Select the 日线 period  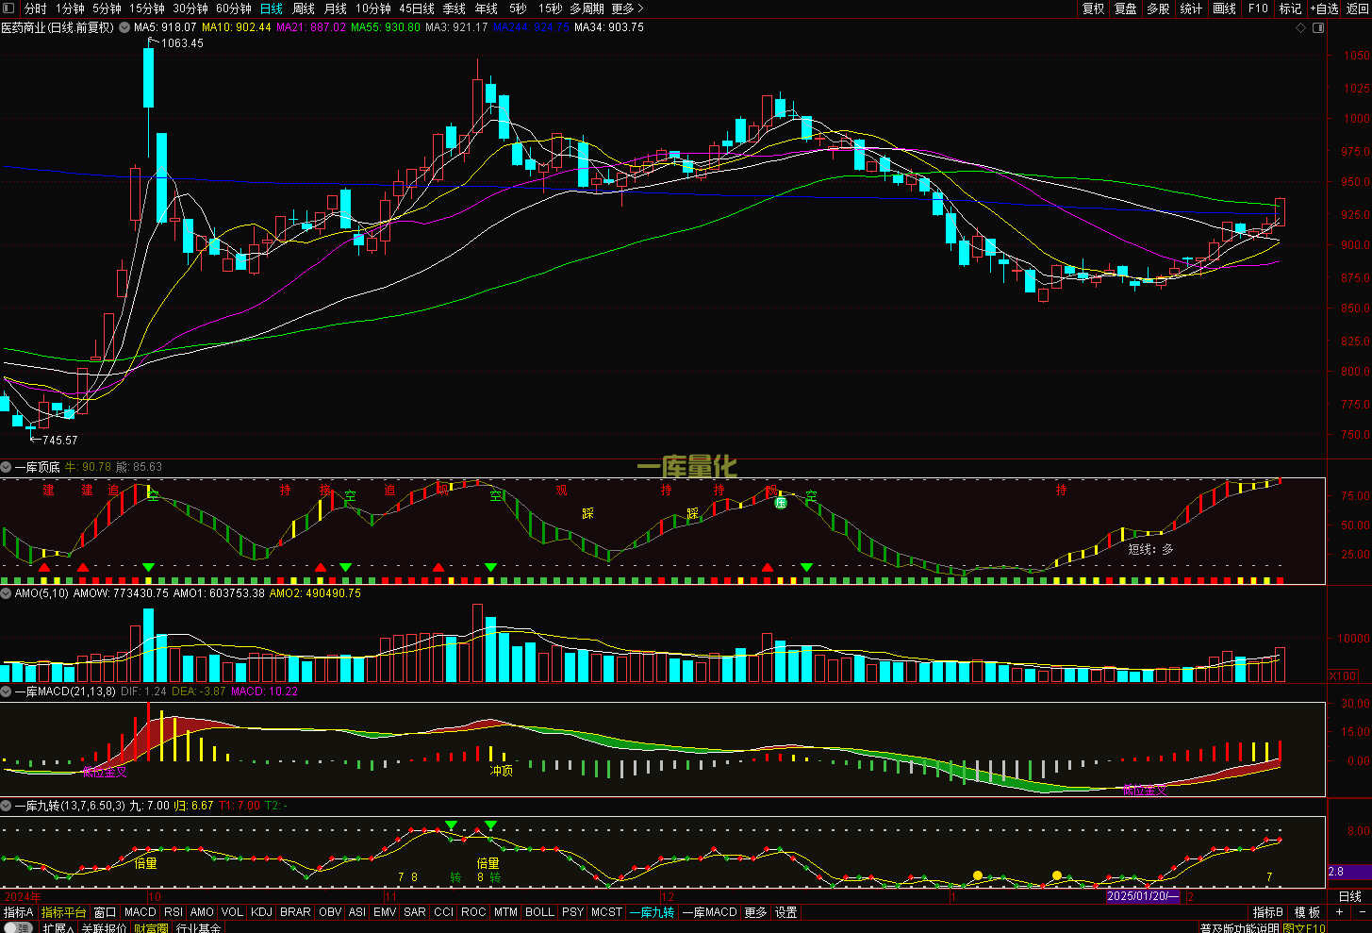pyautogui.click(x=272, y=8)
